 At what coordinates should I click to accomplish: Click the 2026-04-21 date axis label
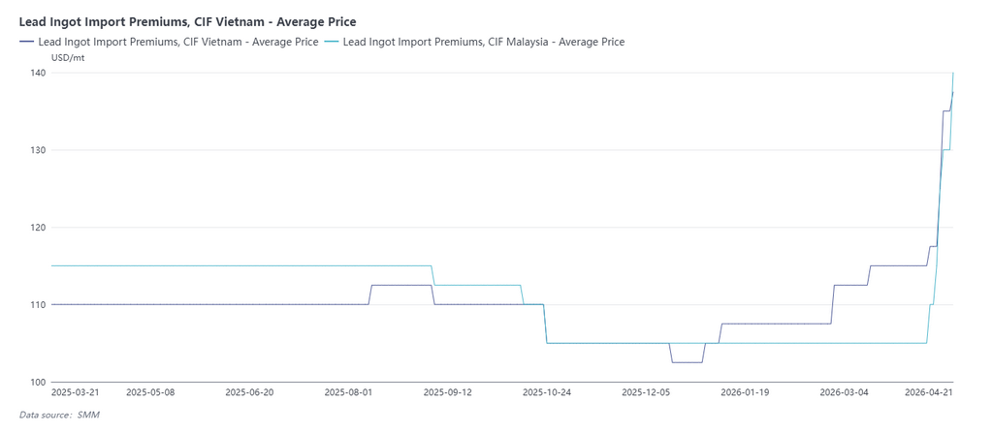click(x=928, y=393)
